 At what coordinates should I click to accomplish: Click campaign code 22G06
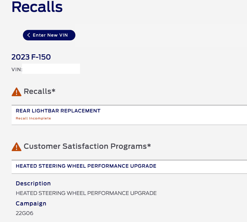[x=25, y=213]
